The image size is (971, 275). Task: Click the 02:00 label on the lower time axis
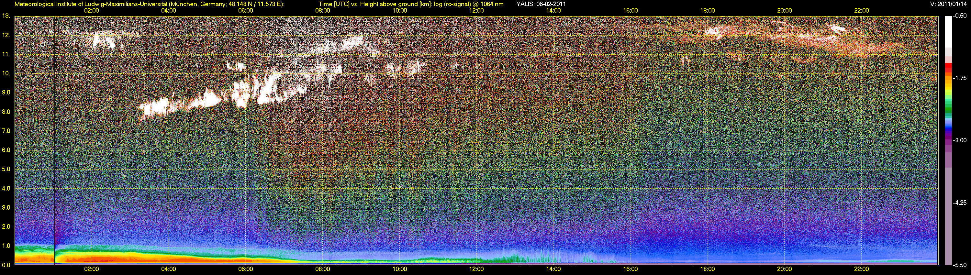click(x=92, y=269)
